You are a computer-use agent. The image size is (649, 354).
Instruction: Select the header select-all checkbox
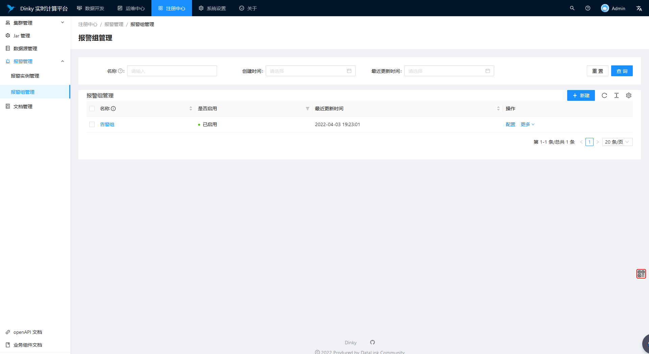tap(92, 109)
